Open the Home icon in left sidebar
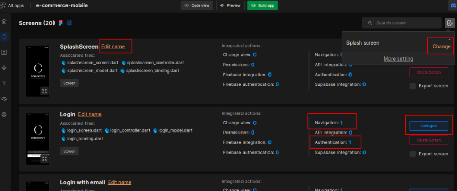Screen dimensions: 457x191 (x=4, y=21)
